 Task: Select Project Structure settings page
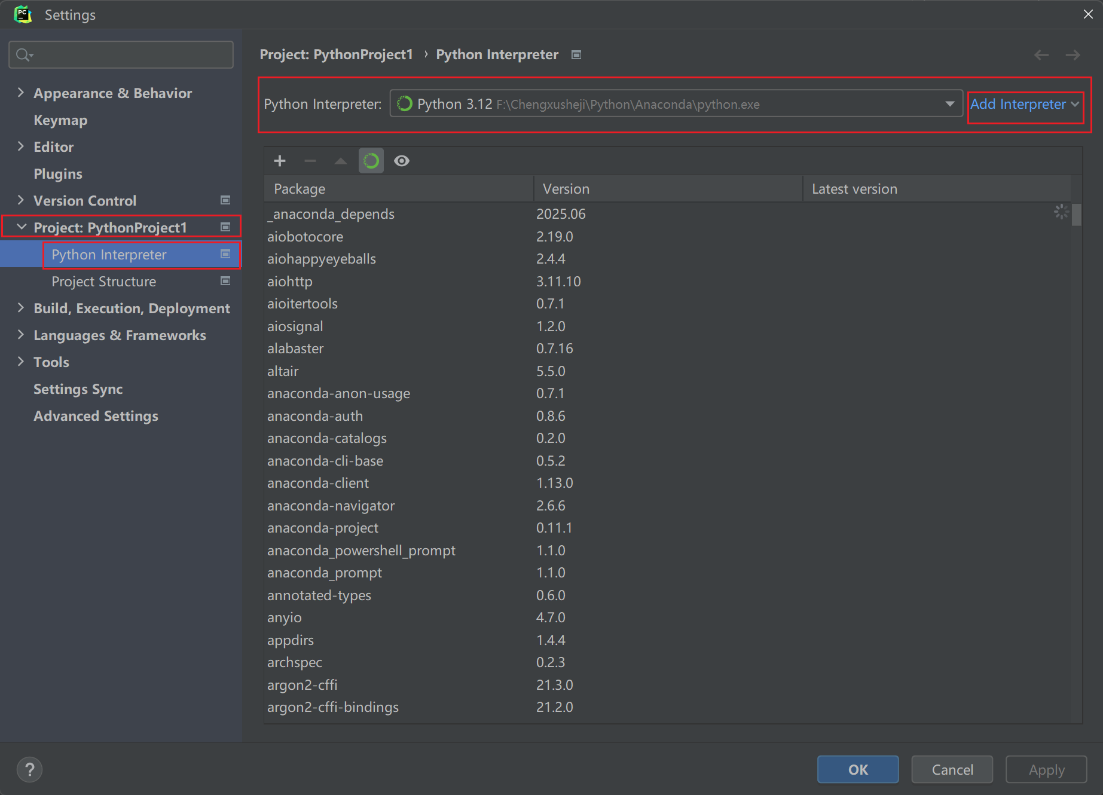(103, 282)
